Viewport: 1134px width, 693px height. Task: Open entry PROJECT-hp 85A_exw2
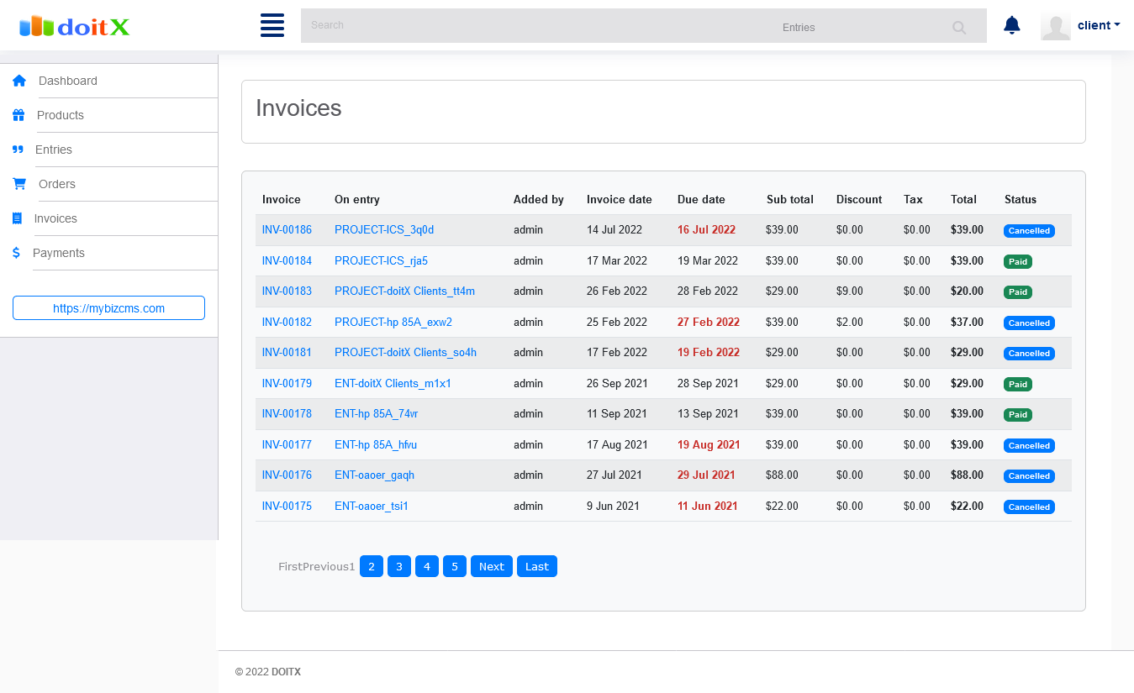click(393, 322)
